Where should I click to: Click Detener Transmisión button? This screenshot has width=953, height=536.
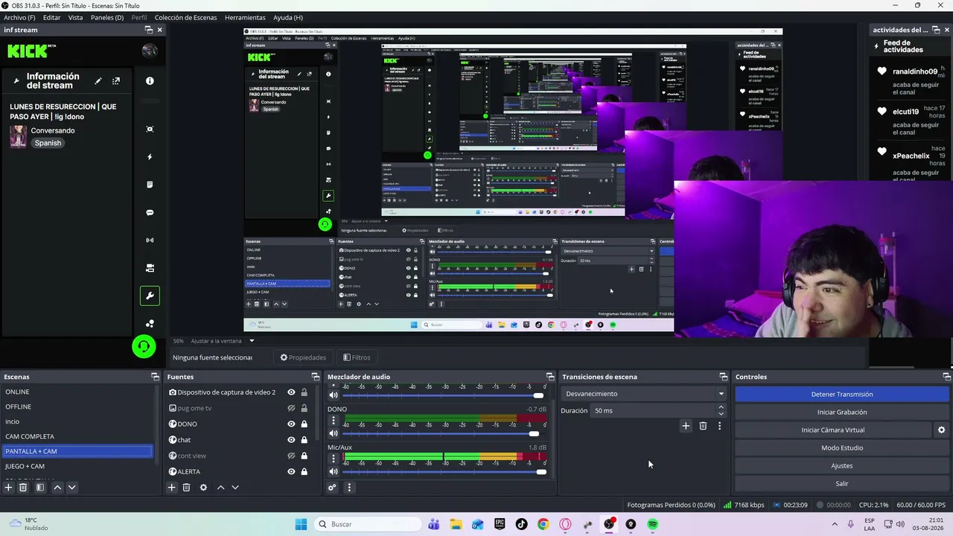tap(842, 395)
